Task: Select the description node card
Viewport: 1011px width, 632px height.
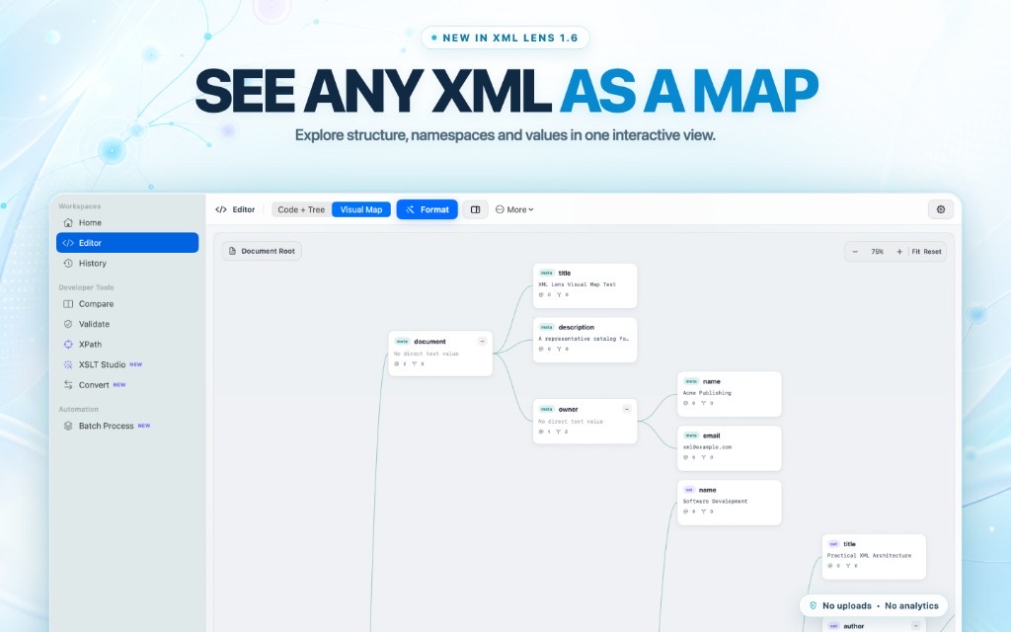Action: click(584, 340)
